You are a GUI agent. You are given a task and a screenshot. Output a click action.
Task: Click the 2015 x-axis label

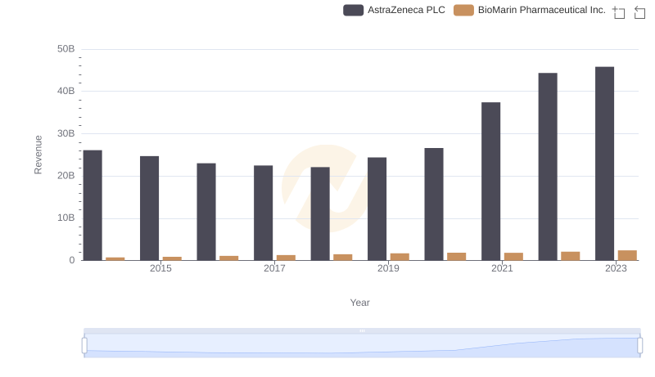[160, 268]
